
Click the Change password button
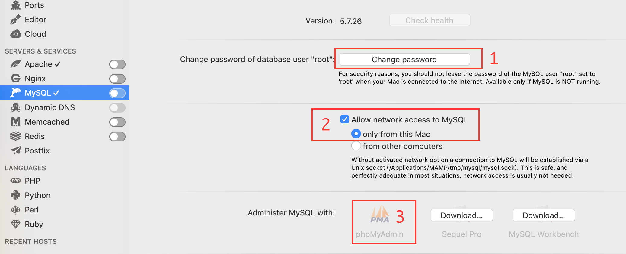pyautogui.click(x=404, y=59)
